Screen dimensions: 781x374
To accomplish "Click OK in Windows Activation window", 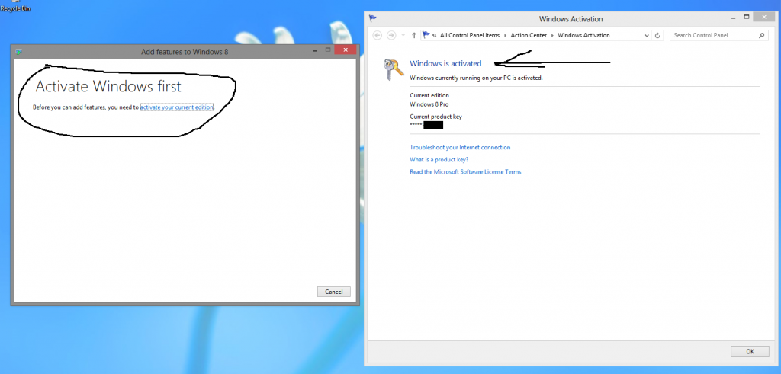I will (x=750, y=352).
